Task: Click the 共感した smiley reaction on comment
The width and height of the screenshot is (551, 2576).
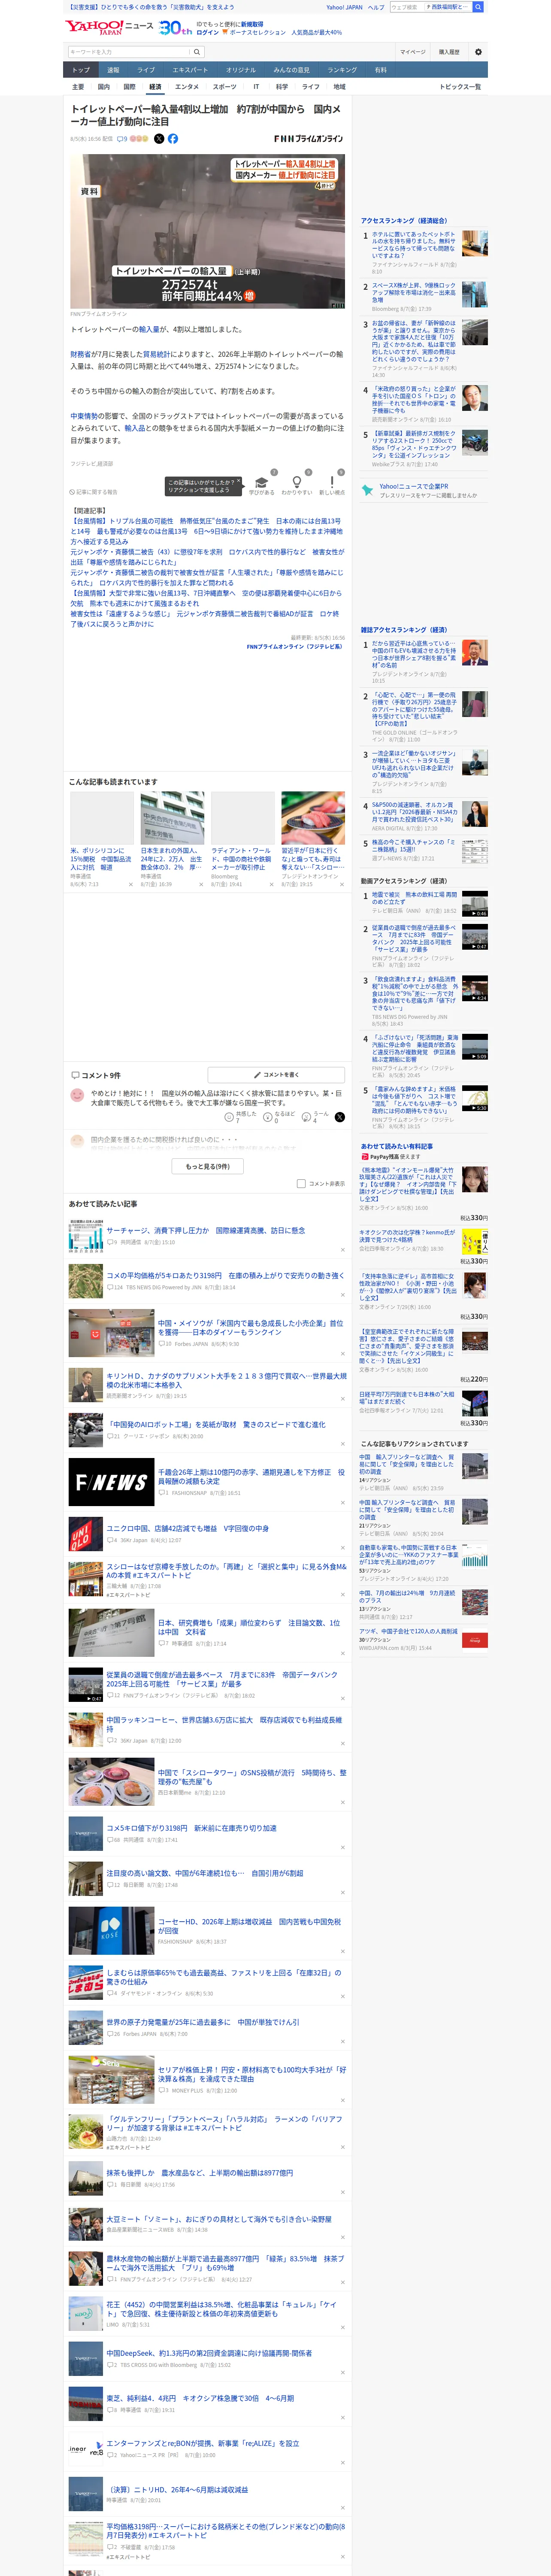Action: 229,1117
